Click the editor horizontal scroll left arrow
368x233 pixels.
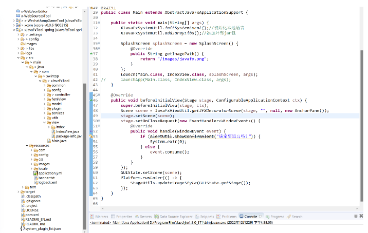coord(103,208)
